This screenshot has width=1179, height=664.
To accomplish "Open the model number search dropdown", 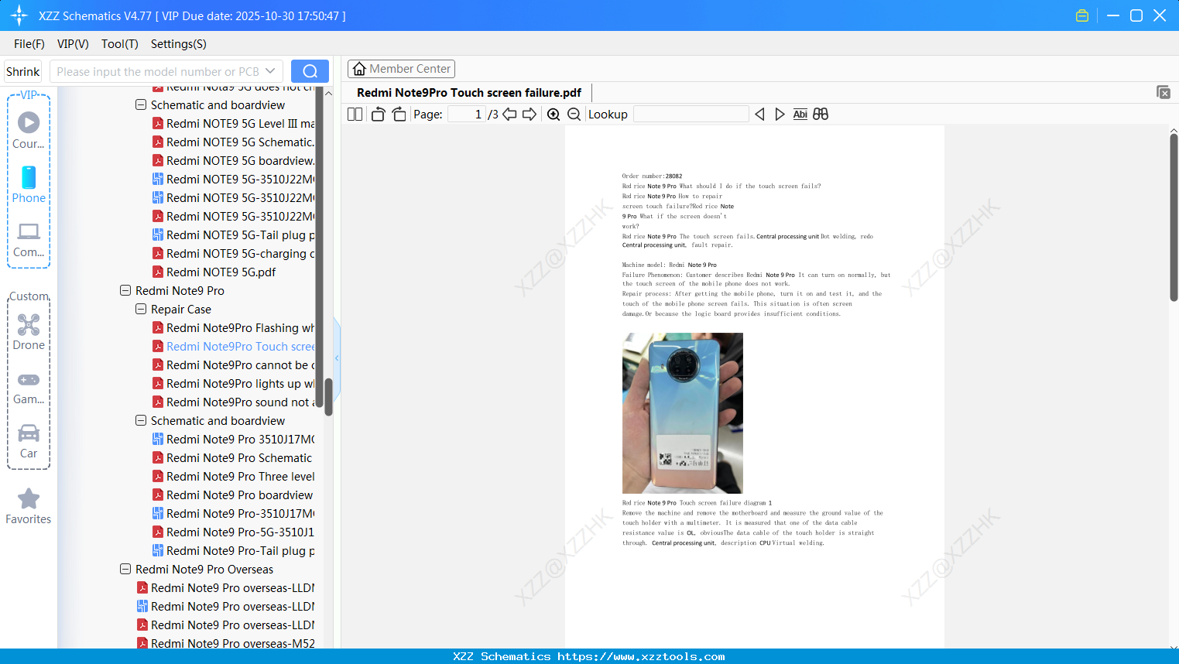I will point(270,70).
